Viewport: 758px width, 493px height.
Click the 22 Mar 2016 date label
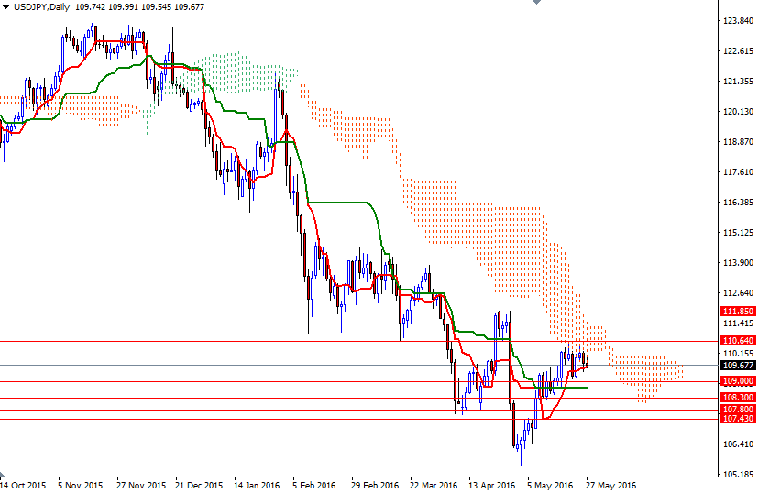tap(434, 486)
